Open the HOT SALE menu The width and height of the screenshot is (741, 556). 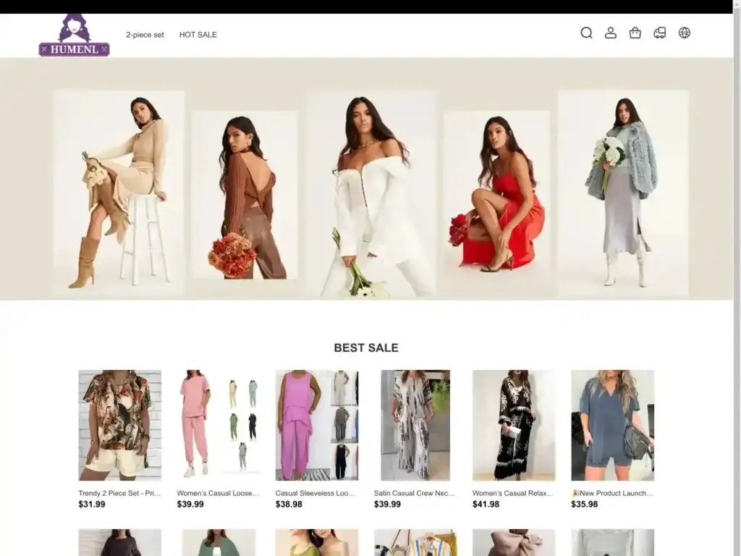point(198,34)
